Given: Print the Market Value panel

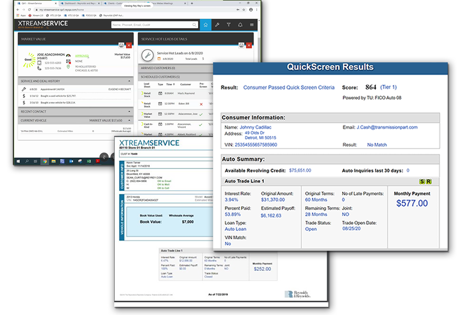Looking at the screenshot, I should [121, 45].
